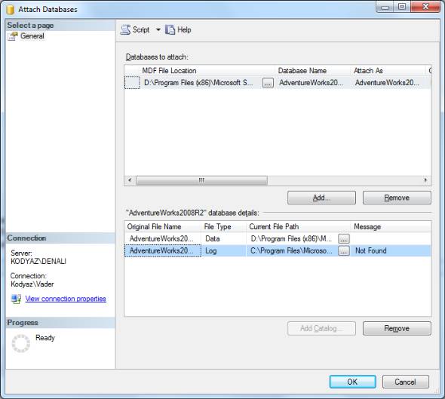
Task: Click the Attach Databases window icon
Action: click(11, 9)
